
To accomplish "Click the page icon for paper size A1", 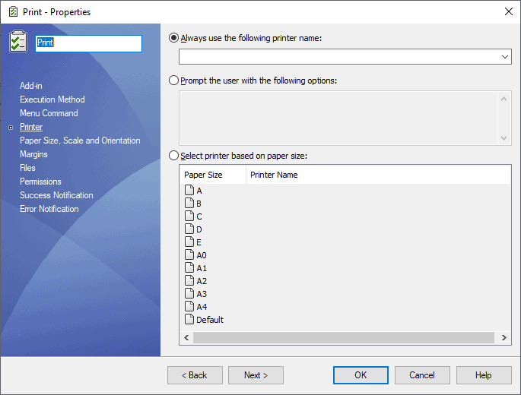I will tap(189, 267).
